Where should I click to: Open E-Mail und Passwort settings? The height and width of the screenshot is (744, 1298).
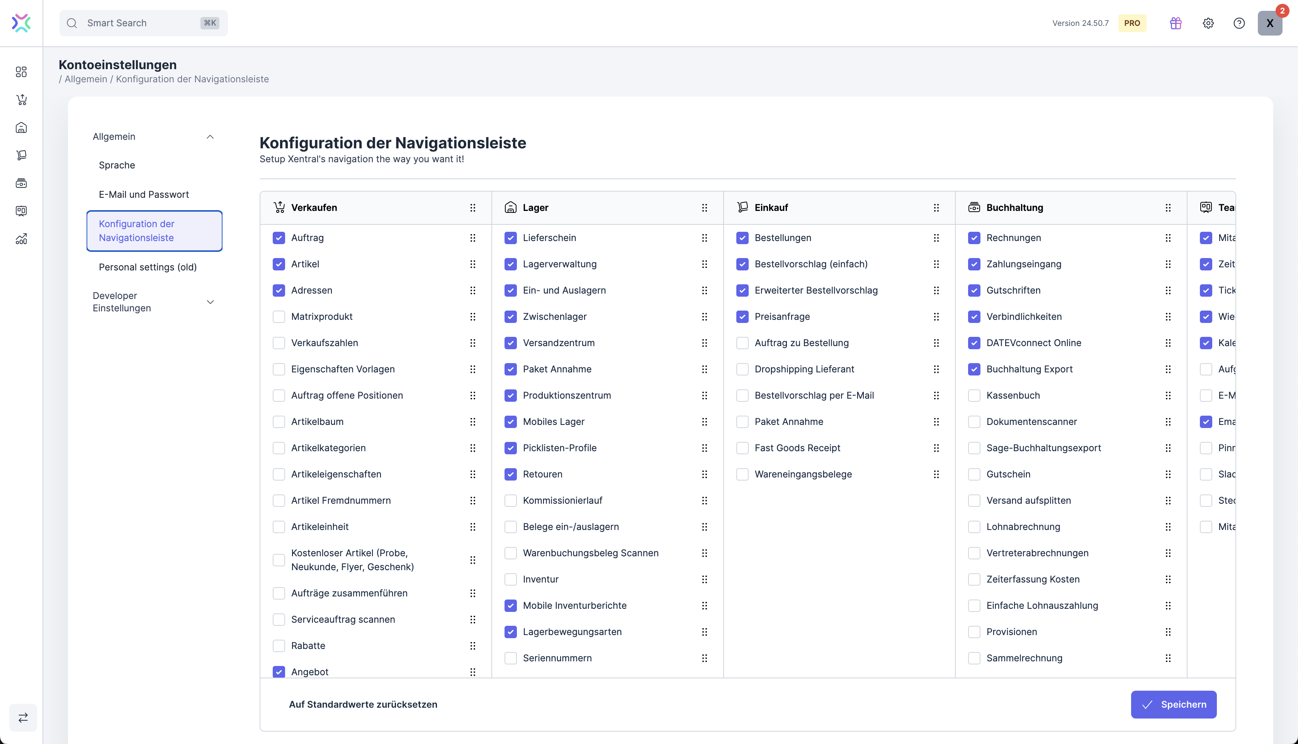coord(144,194)
